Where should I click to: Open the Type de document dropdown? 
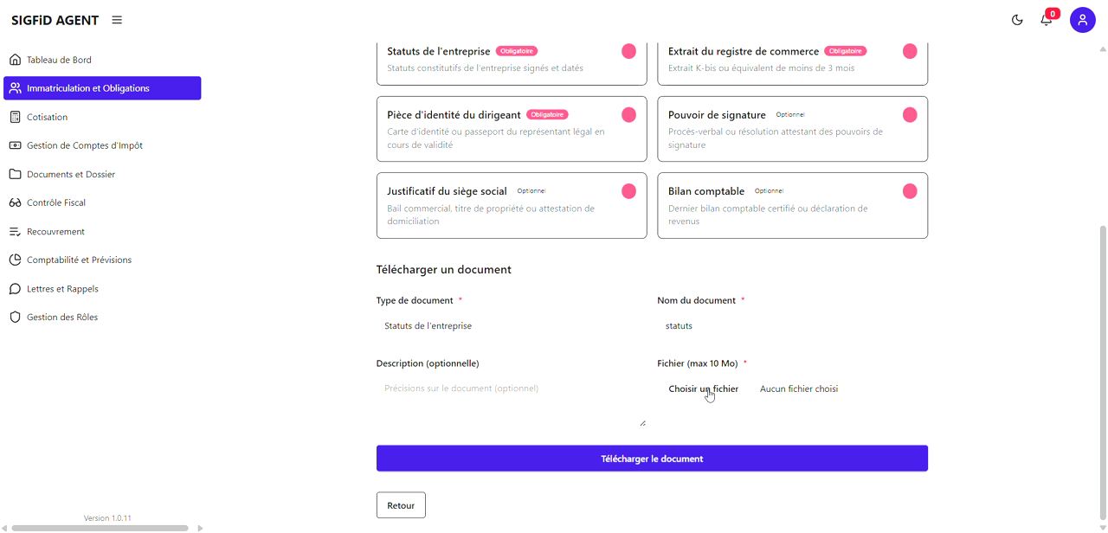click(x=512, y=325)
